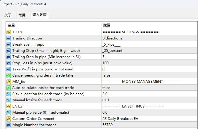Click the 变量 column header
The height and width of the screenshot is (129, 198).
click(x=11, y=25)
